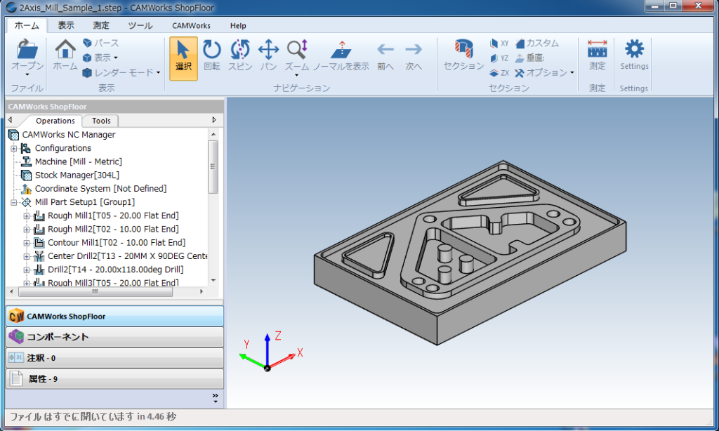719x431 pixels.
Task: Click the operations tree horizontal scrollbar
Action: pos(95,291)
